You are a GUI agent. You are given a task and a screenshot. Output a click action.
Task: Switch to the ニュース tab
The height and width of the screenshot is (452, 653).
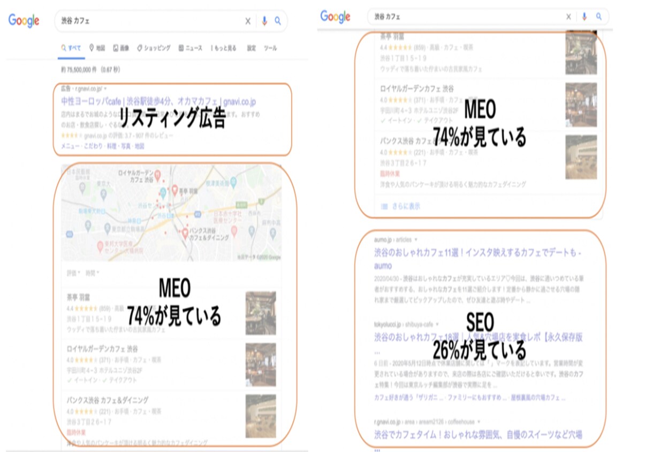click(190, 48)
